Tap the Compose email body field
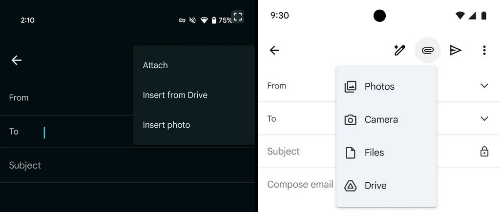 [300, 184]
